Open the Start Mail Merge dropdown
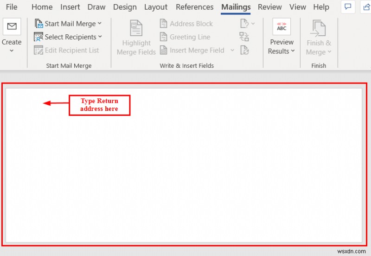The width and height of the screenshot is (371, 256). tap(68, 24)
